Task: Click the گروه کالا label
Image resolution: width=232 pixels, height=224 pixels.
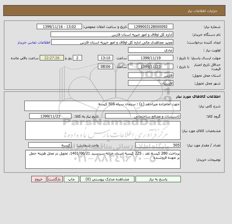Action: tap(214, 116)
